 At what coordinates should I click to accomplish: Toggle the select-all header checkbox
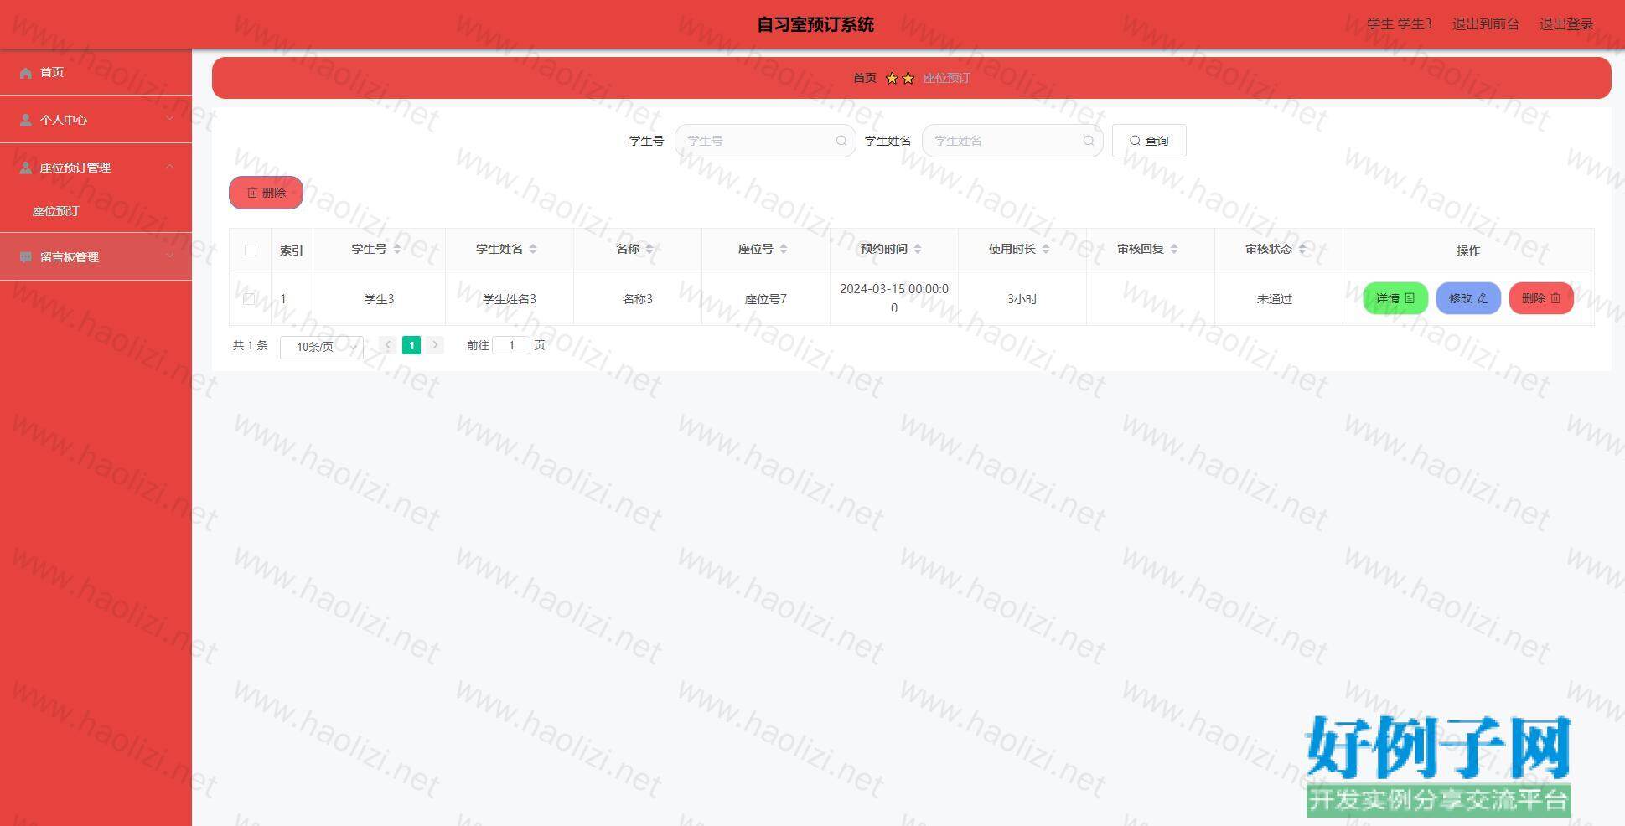point(251,250)
